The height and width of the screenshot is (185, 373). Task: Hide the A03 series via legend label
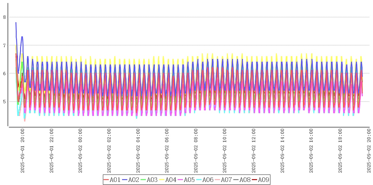152,180
